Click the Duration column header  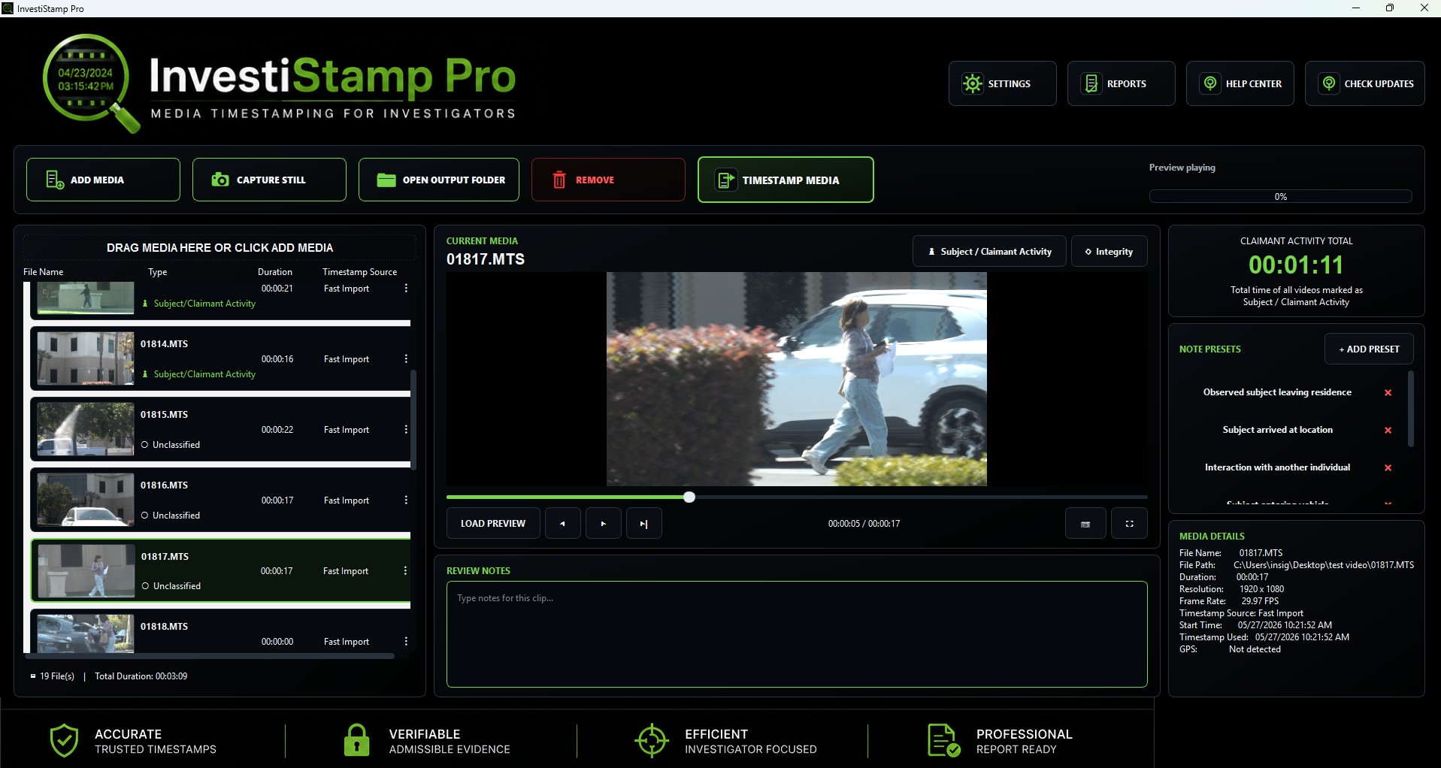[x=275, y=272]
